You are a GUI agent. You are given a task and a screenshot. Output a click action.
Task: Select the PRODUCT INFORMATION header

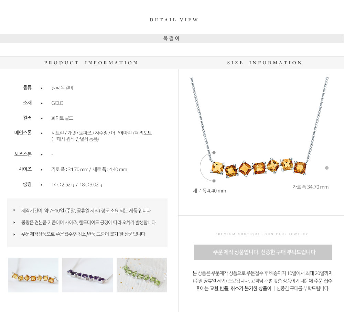coord(91,63)
